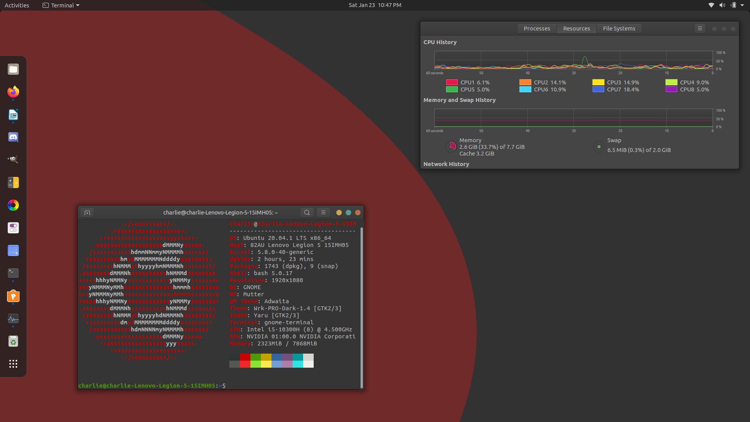Switch to the File Systems tab

pyautogui.click(x=619, y=29)
